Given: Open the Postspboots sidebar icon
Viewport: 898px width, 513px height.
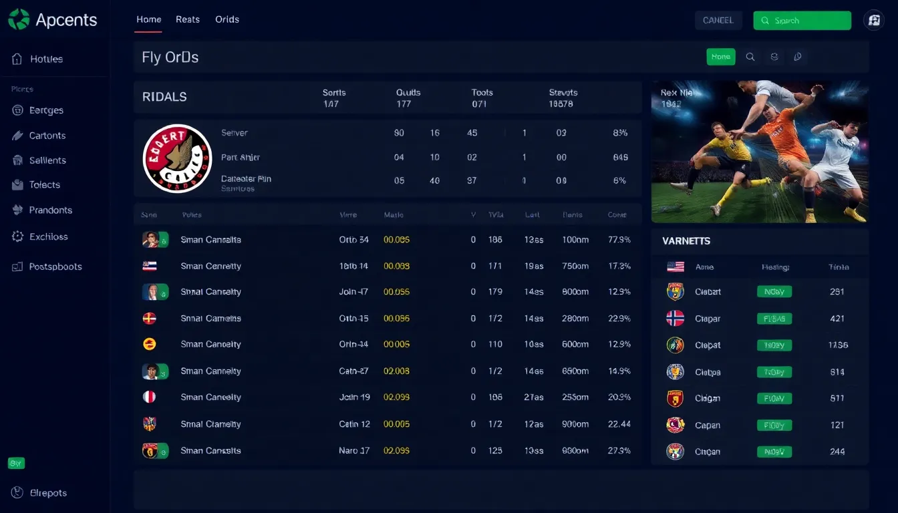Looking at the screenshot, I should coord(17,267).
